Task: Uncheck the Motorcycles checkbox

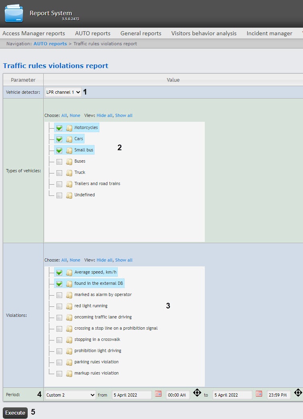Action: [x=59, y=128]
